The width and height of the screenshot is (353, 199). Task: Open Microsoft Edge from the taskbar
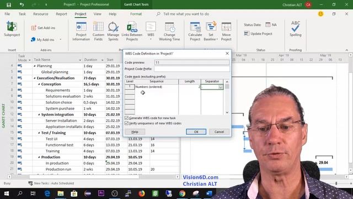tap(47, 193)
